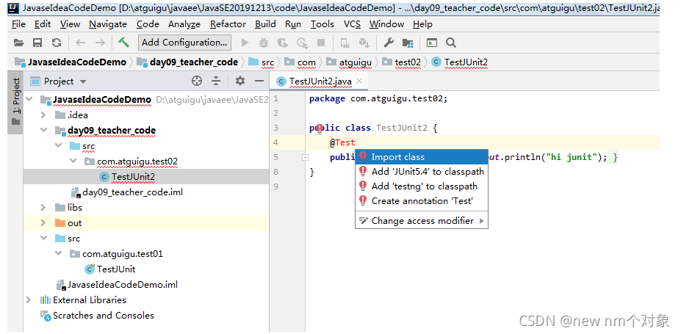Click the locate-in-project target icon
The width and height of the screenshot is (681, 334).
click(197, 81)
